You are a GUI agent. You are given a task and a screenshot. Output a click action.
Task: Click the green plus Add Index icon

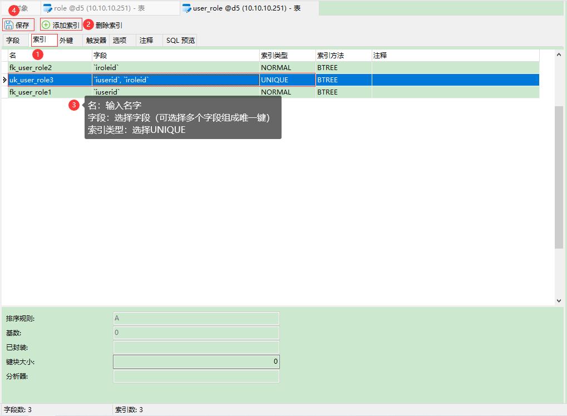46,25
